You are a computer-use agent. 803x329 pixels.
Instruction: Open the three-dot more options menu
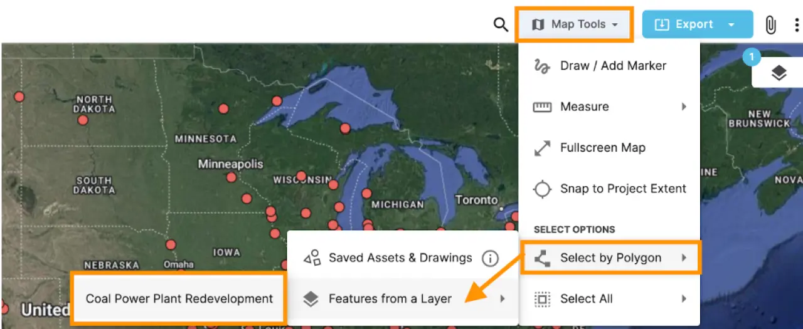coord(797,25)
